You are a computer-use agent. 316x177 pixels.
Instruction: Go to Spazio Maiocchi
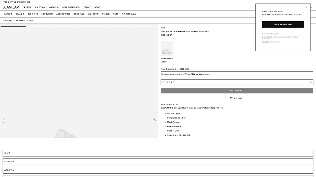71,7
